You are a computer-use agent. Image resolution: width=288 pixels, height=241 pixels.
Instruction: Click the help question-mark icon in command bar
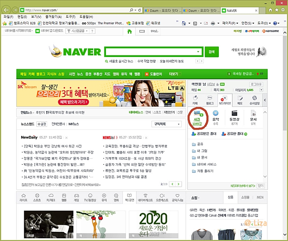point(275,23)
